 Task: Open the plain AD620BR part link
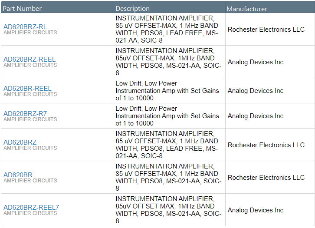[x=18, y=175]
